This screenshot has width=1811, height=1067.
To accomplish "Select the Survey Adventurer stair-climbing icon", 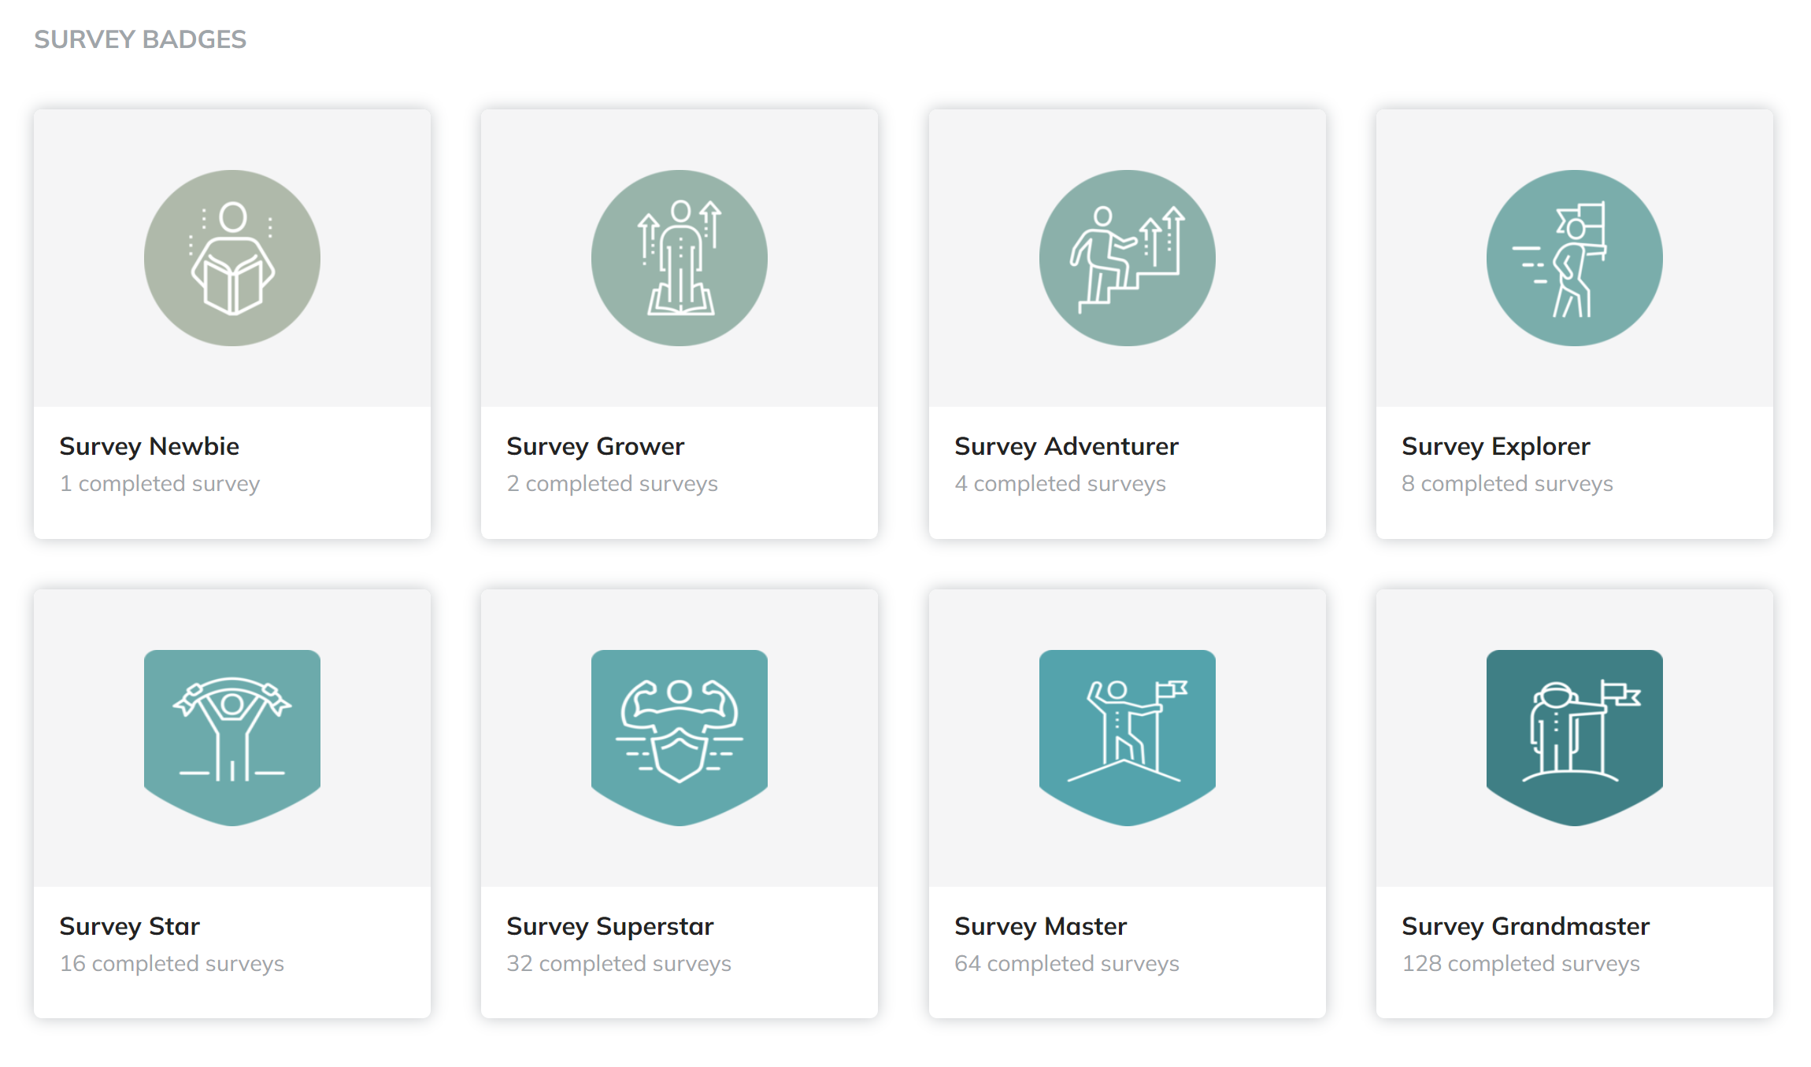I will (x=1127, y=258).
